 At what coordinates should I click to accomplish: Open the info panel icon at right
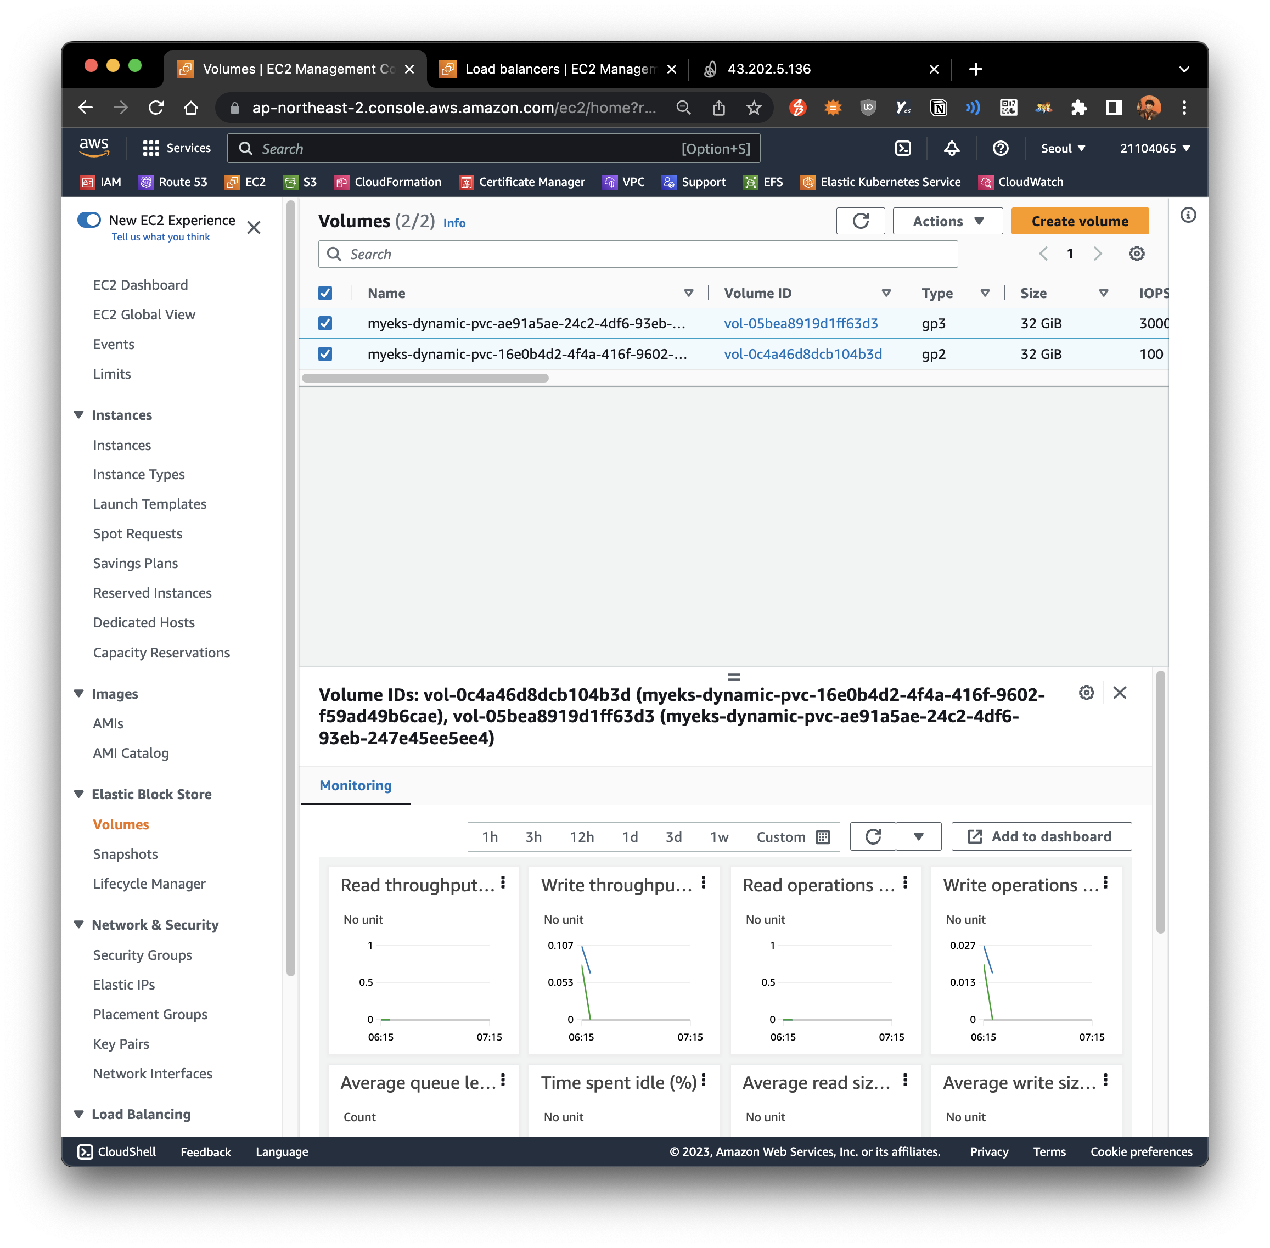click(x=1188, y=215)
